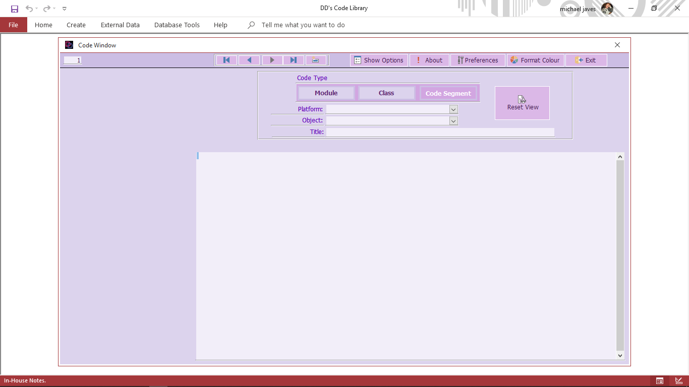Open Customize Quick Access Toolbar dropdown

pos(65,9)
